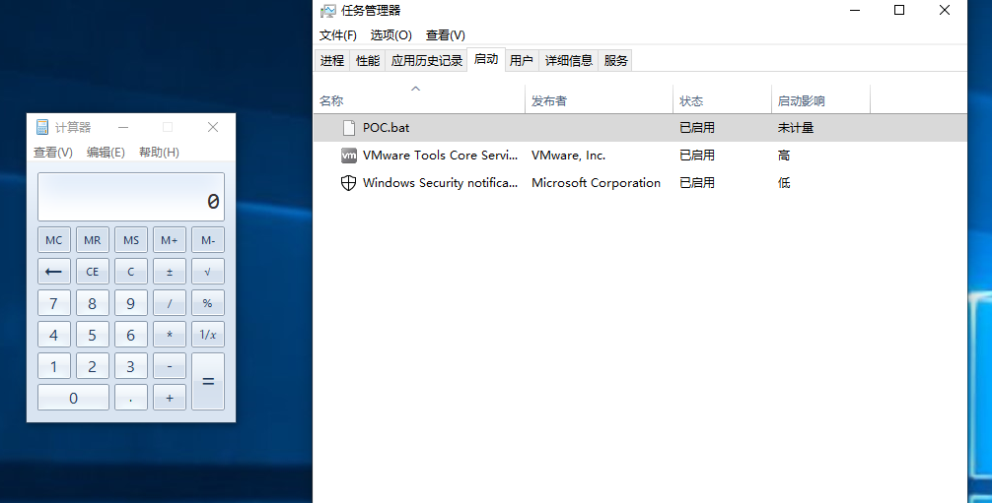The image size is (992, 503).
Task: Click the 8 key on Calculator
Action: [x=93, y=303]
